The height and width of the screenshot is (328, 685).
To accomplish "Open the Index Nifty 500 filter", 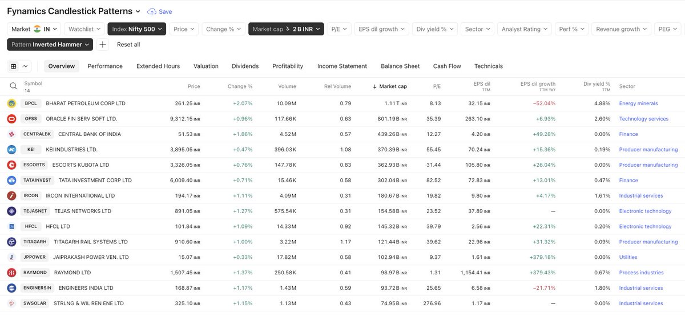I will 136,29.
